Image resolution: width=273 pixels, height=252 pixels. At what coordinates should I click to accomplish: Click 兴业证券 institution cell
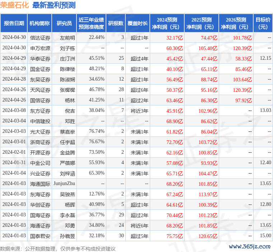click(40, 174)
